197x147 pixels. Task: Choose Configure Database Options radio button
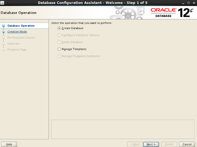59,35
